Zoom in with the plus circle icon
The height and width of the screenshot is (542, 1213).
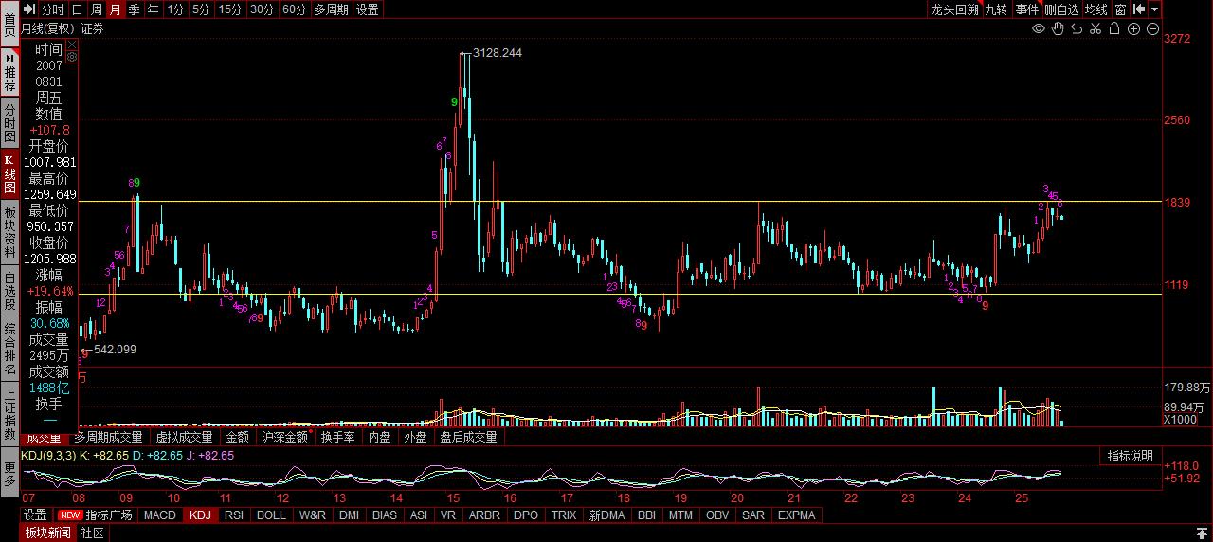(x=1133, y=29)
